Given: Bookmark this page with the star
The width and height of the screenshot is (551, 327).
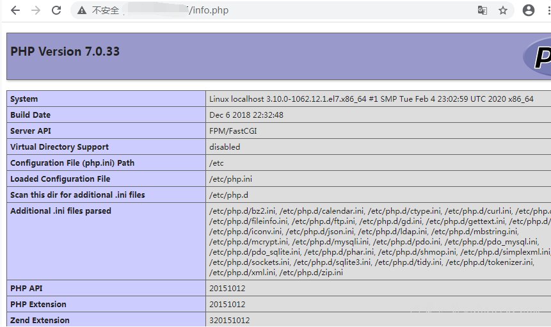Looking at the screenshot, I should (x=503, y=10).
